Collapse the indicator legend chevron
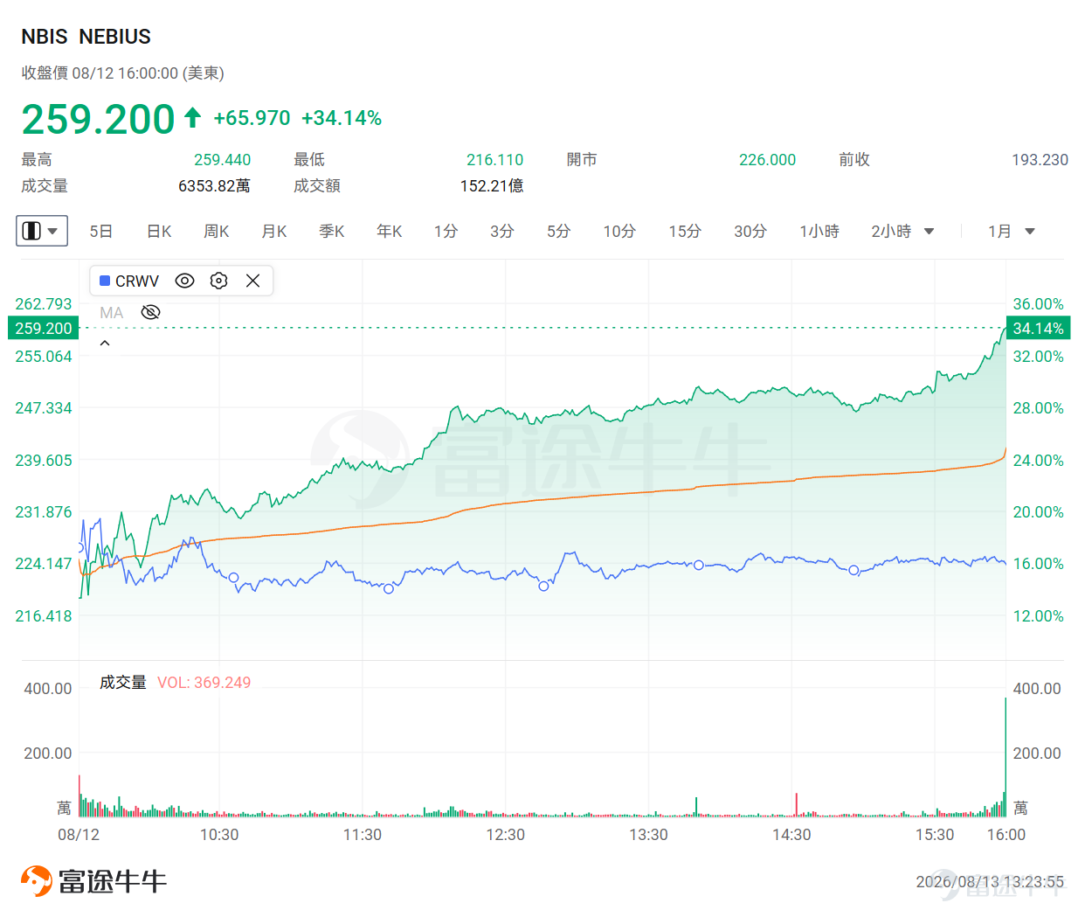Screen dimensions: 1085x917 point(105,344)
